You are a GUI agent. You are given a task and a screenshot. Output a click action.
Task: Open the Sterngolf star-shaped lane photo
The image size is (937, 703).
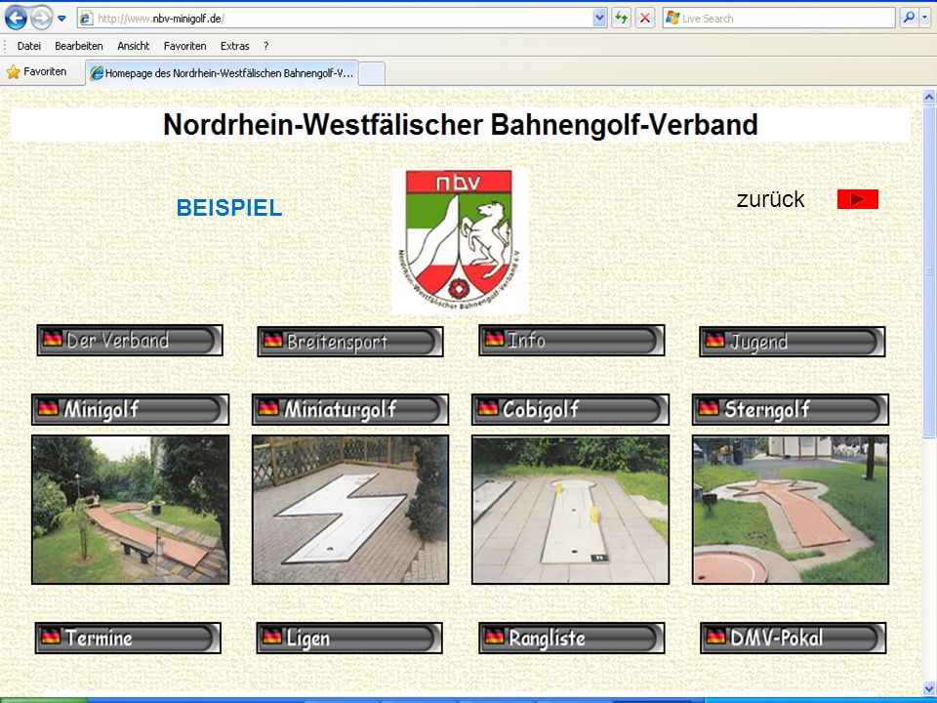point(791,510)
